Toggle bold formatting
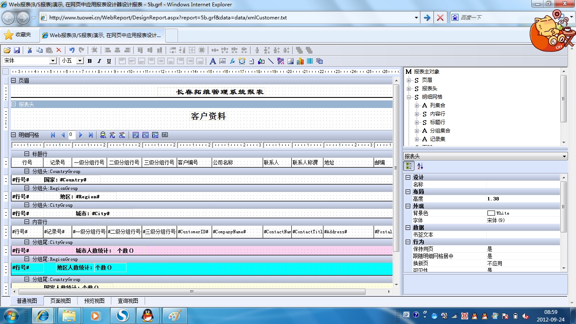Image resolution: width=576 pixels, height=324 pixels. [x=90, y=61]
